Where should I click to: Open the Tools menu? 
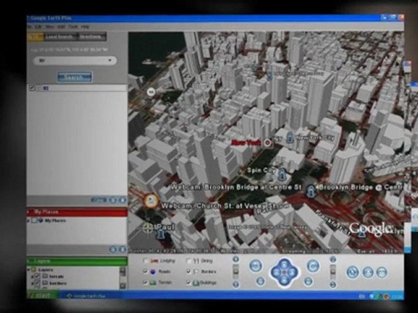pos(73,27)
